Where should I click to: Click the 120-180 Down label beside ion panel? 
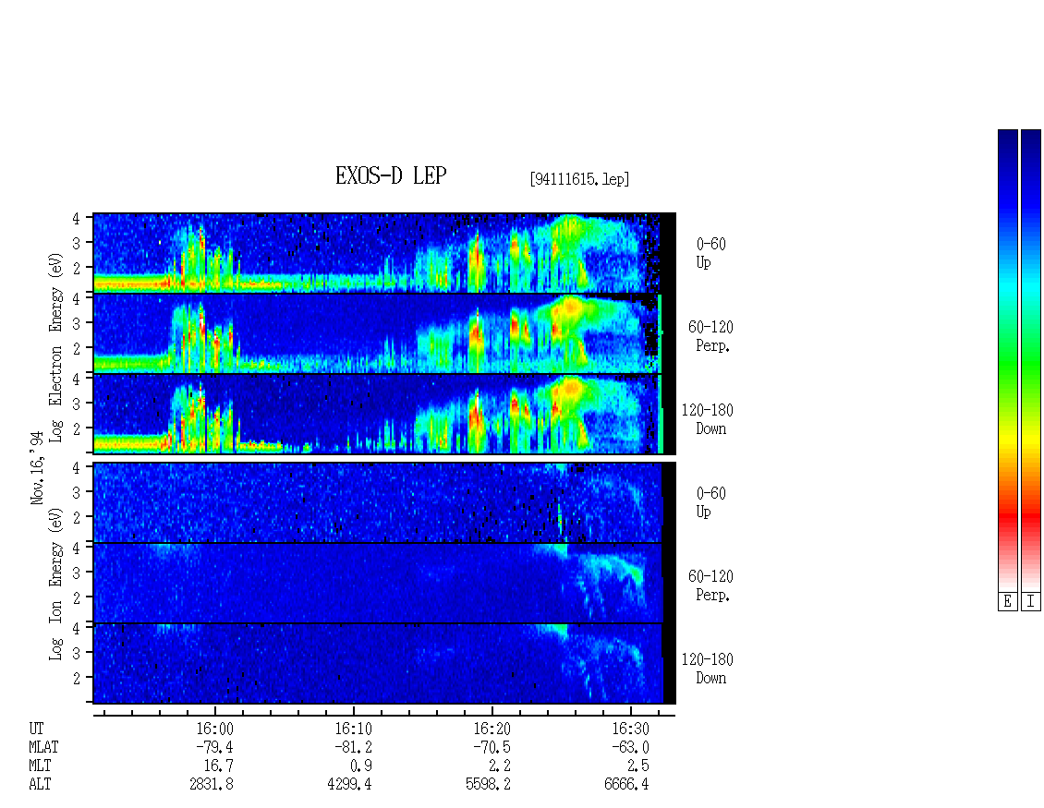[707, 669]
